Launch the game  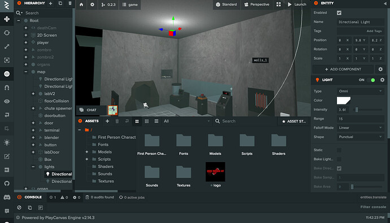(x=297, y=5)
